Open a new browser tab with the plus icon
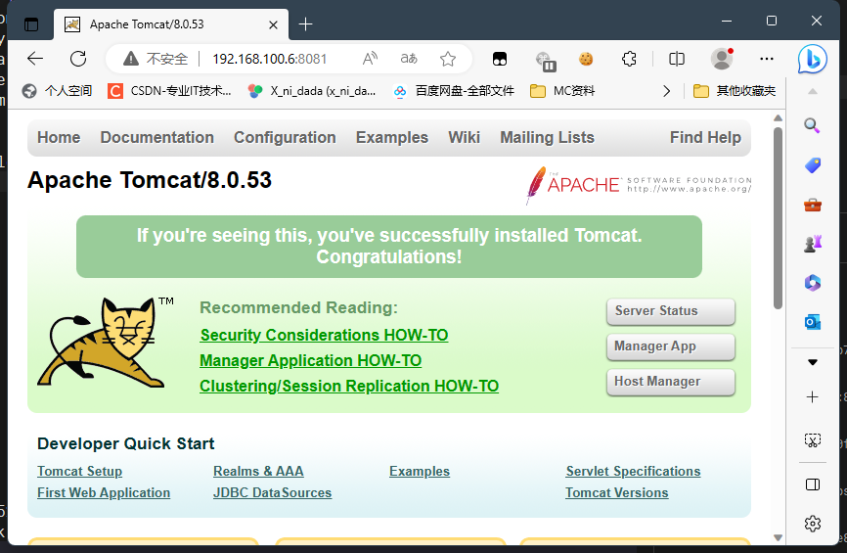The height and width of the screenshot is (553, 847). [305, 24]
